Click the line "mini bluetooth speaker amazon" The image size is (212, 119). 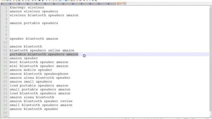coord(39,66)
